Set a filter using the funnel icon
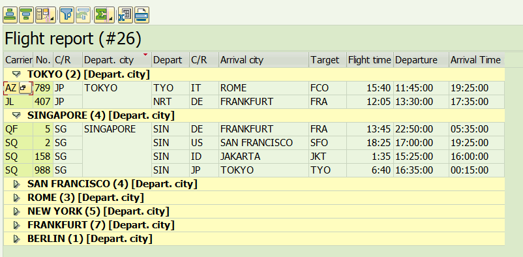Viewport: 523px width, 257px height. point(67,15)
